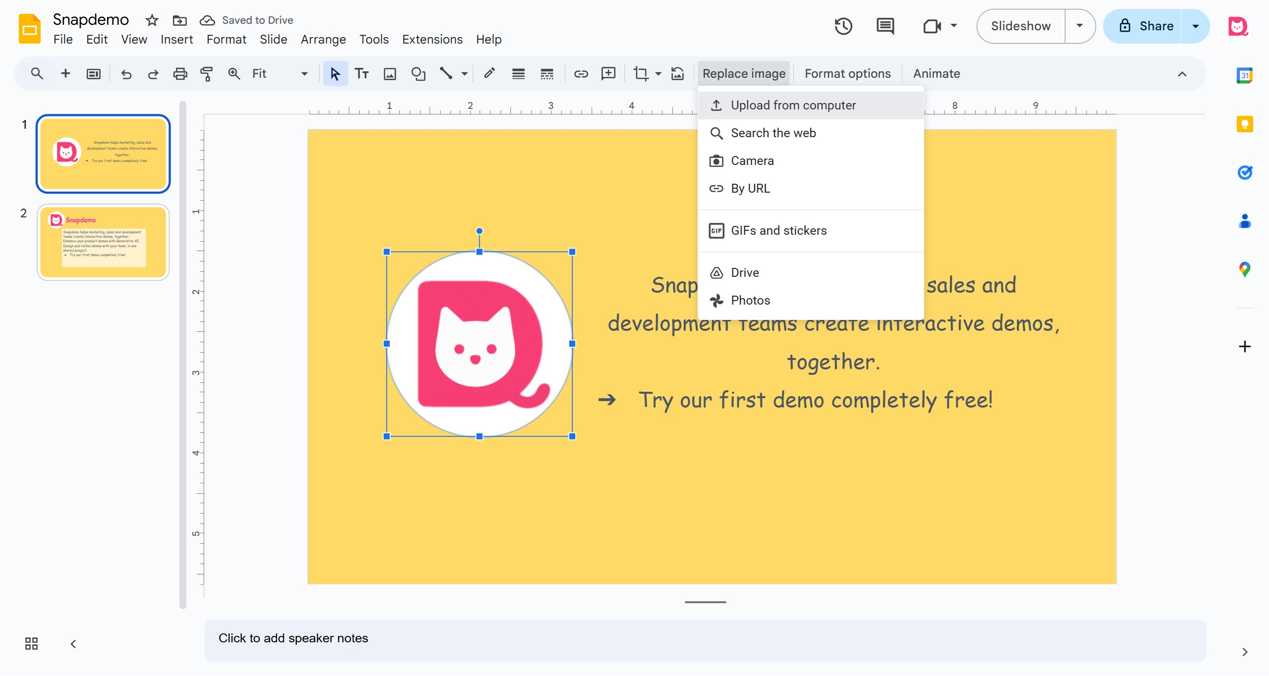1269x676 pixels.
Task: Open the crop mask dropdown arrow
Action: pos(658,74)
